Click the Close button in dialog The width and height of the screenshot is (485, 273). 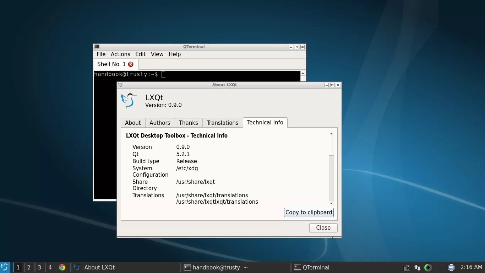pos(323,227)
